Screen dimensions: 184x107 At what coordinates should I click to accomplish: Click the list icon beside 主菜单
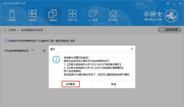5,30
